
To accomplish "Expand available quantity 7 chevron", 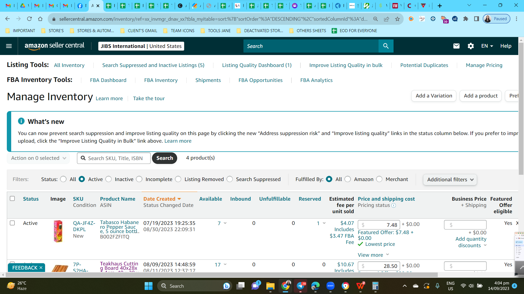I will click(x=225, y=223).
